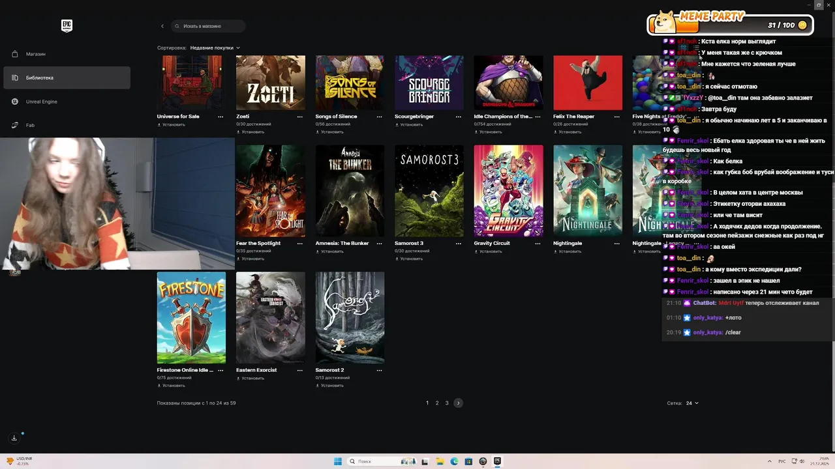
Task: Open Gravity Circuit options menu
Action: point(538,243)
